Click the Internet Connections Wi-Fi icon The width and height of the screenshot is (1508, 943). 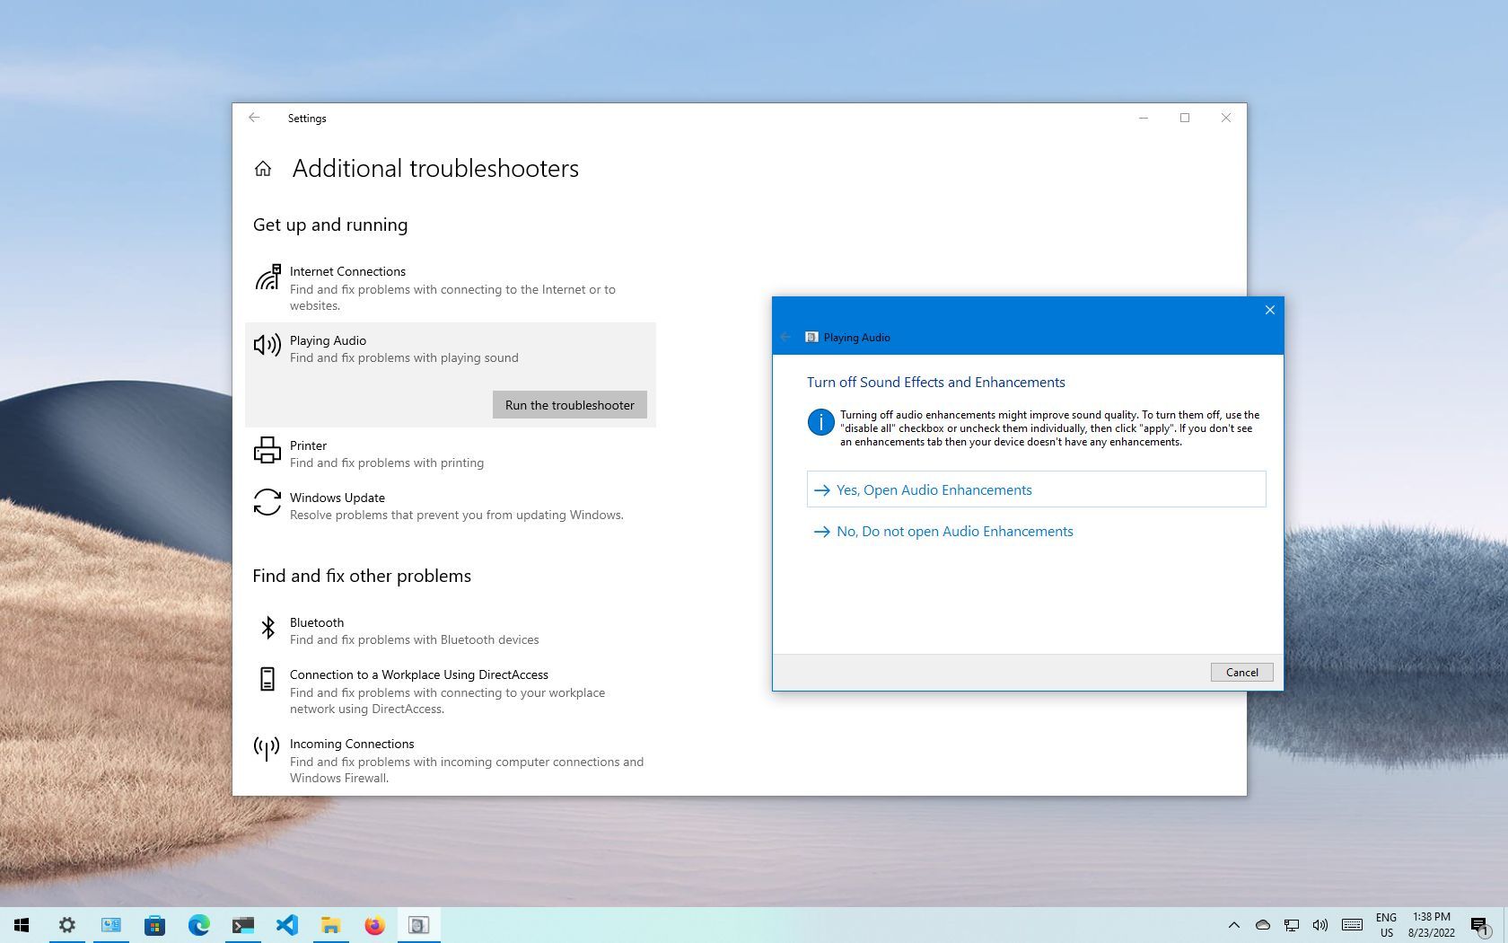(267, 277)
